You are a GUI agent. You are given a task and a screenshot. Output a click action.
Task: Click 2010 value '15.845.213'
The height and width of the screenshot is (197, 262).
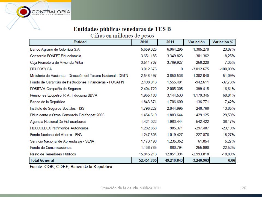148,154
